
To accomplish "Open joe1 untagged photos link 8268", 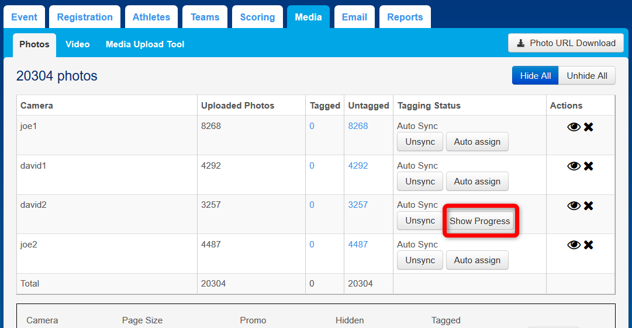I will (358, 125).
